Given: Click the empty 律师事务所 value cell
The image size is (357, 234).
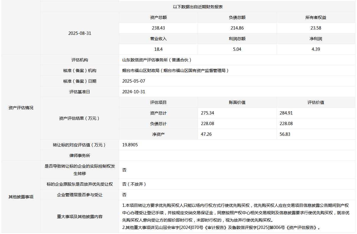Looking at the screenshot, I should pyautogui.click(x=237, y=156).
